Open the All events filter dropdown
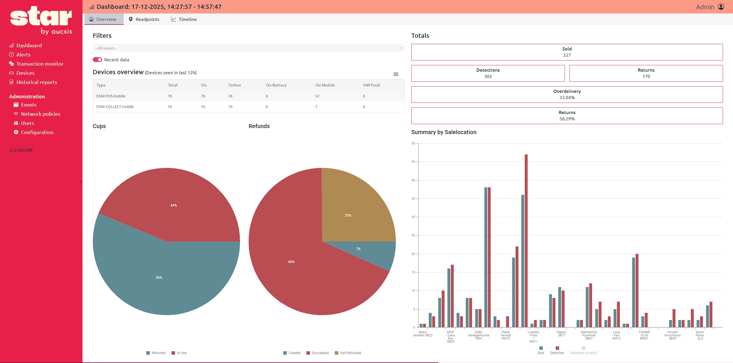 click(x=248, y=48)
